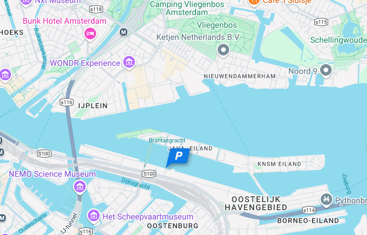The image size is (367, 235).
Task: Select the Bunk Hotel Amsterdam bed pin
Action: tap(90, 34)
